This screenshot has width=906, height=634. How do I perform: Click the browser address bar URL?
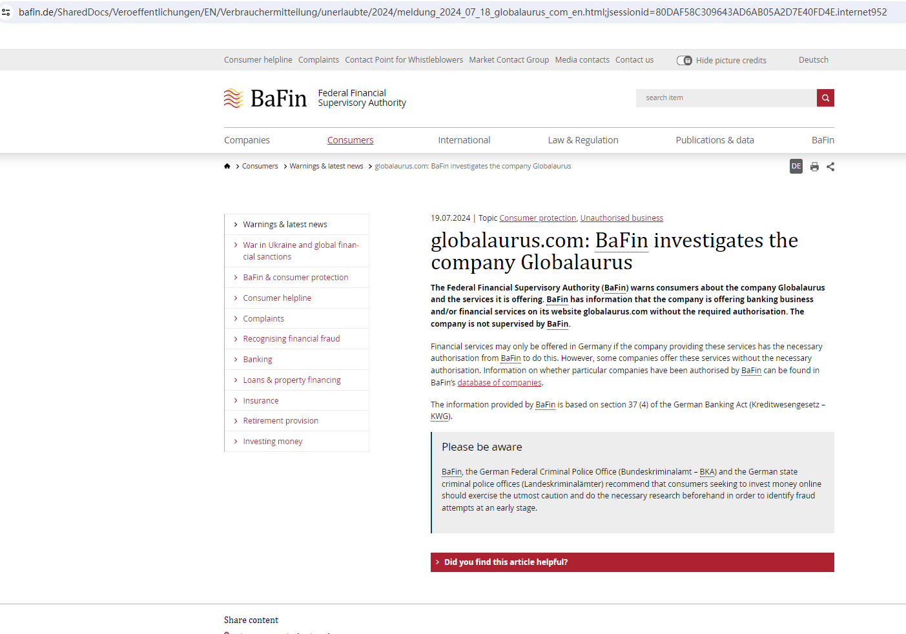(x=452, y=12)
